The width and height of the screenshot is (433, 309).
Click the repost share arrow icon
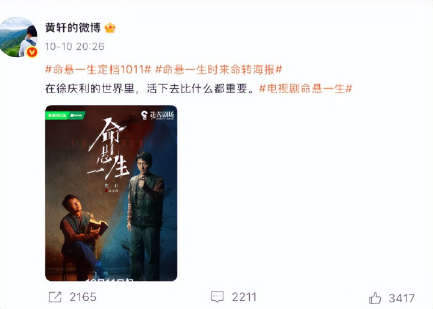(55, 297)
